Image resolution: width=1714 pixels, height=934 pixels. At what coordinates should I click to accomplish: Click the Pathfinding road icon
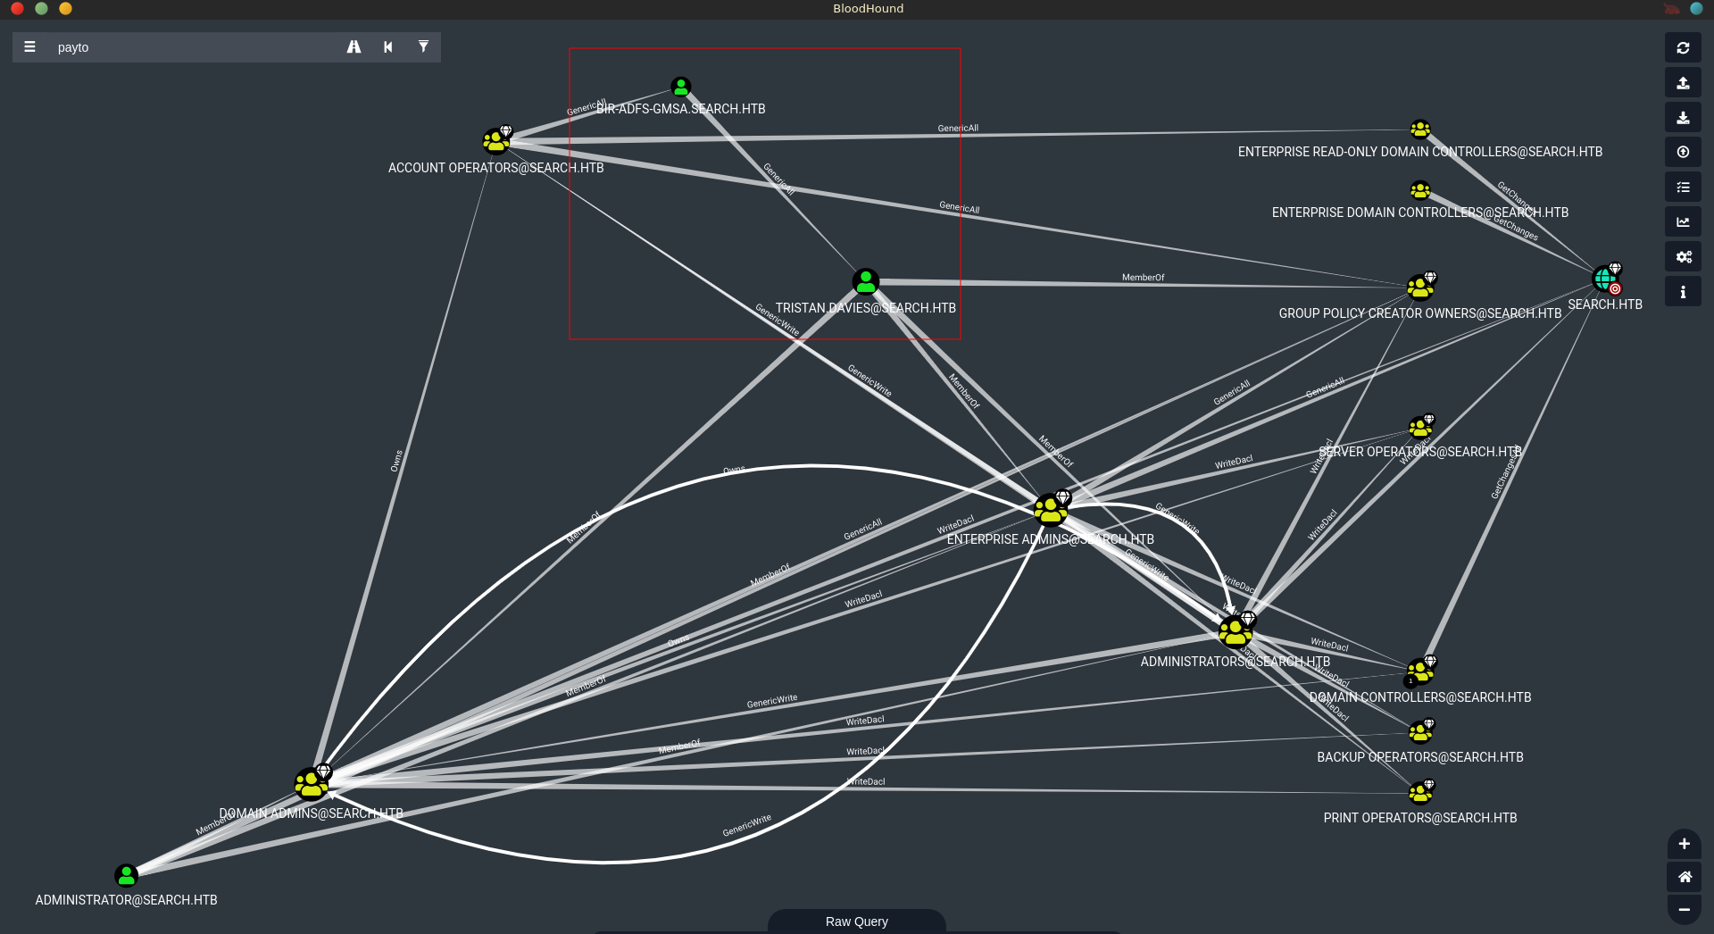[354, 47]
